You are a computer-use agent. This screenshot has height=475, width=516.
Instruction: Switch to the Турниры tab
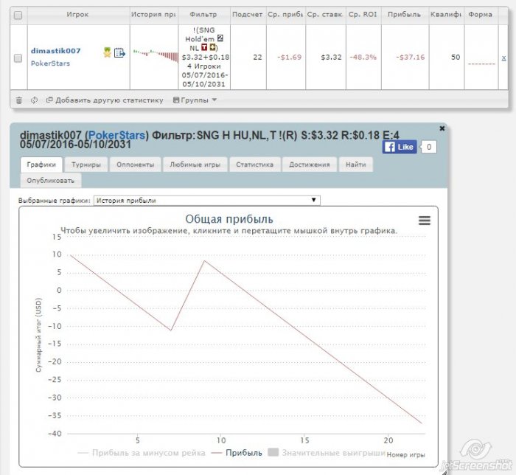coord(86,164)
